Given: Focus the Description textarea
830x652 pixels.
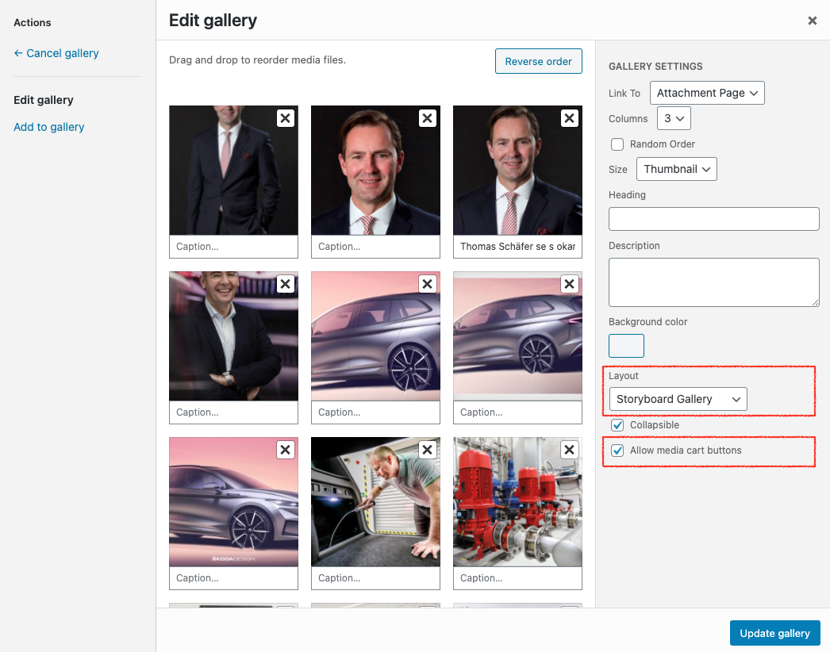Looking at the screenshot, I should (x=713, y=282).
